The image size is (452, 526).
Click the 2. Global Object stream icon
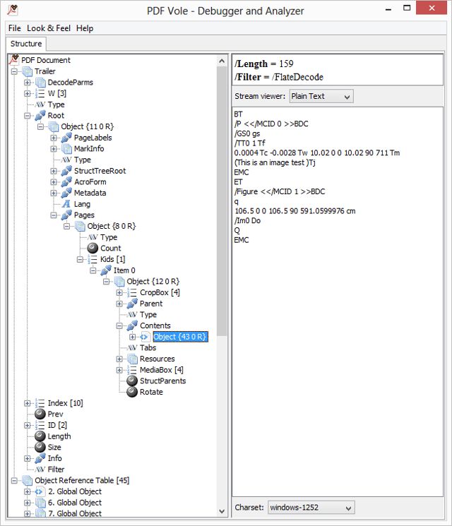[x=40, y=491]
